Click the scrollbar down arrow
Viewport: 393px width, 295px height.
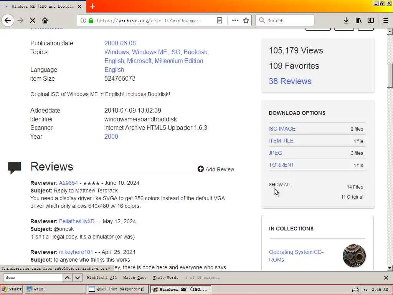point(390,268)
